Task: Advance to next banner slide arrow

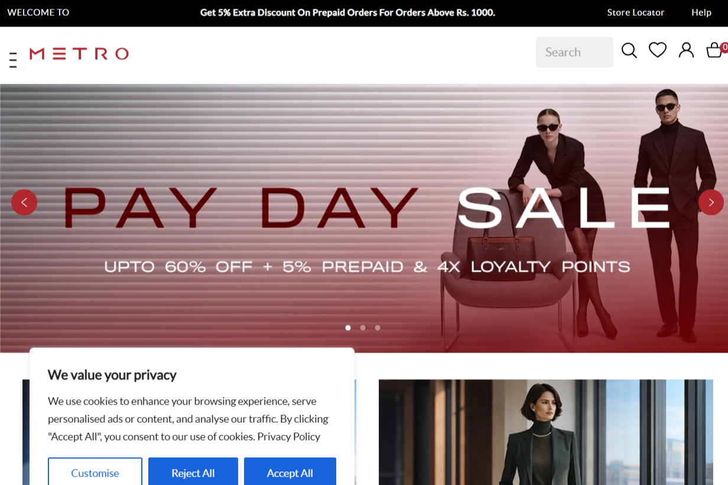Action: pyautogui.click(x=711, y=202)
